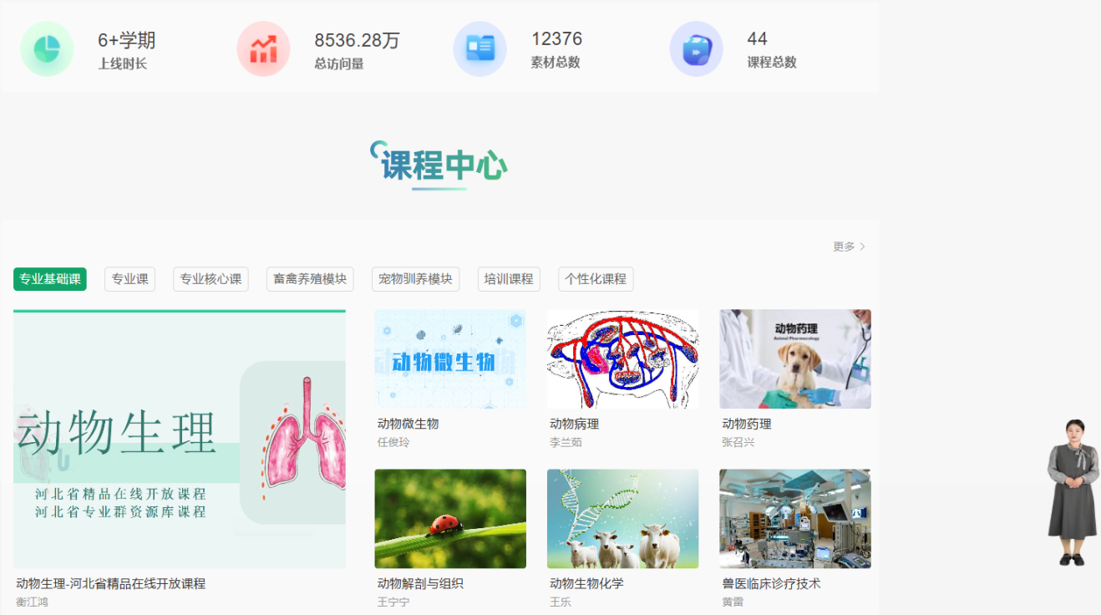
Task: Open the 动物药理 course thumbnail
Action: point(795,359)
